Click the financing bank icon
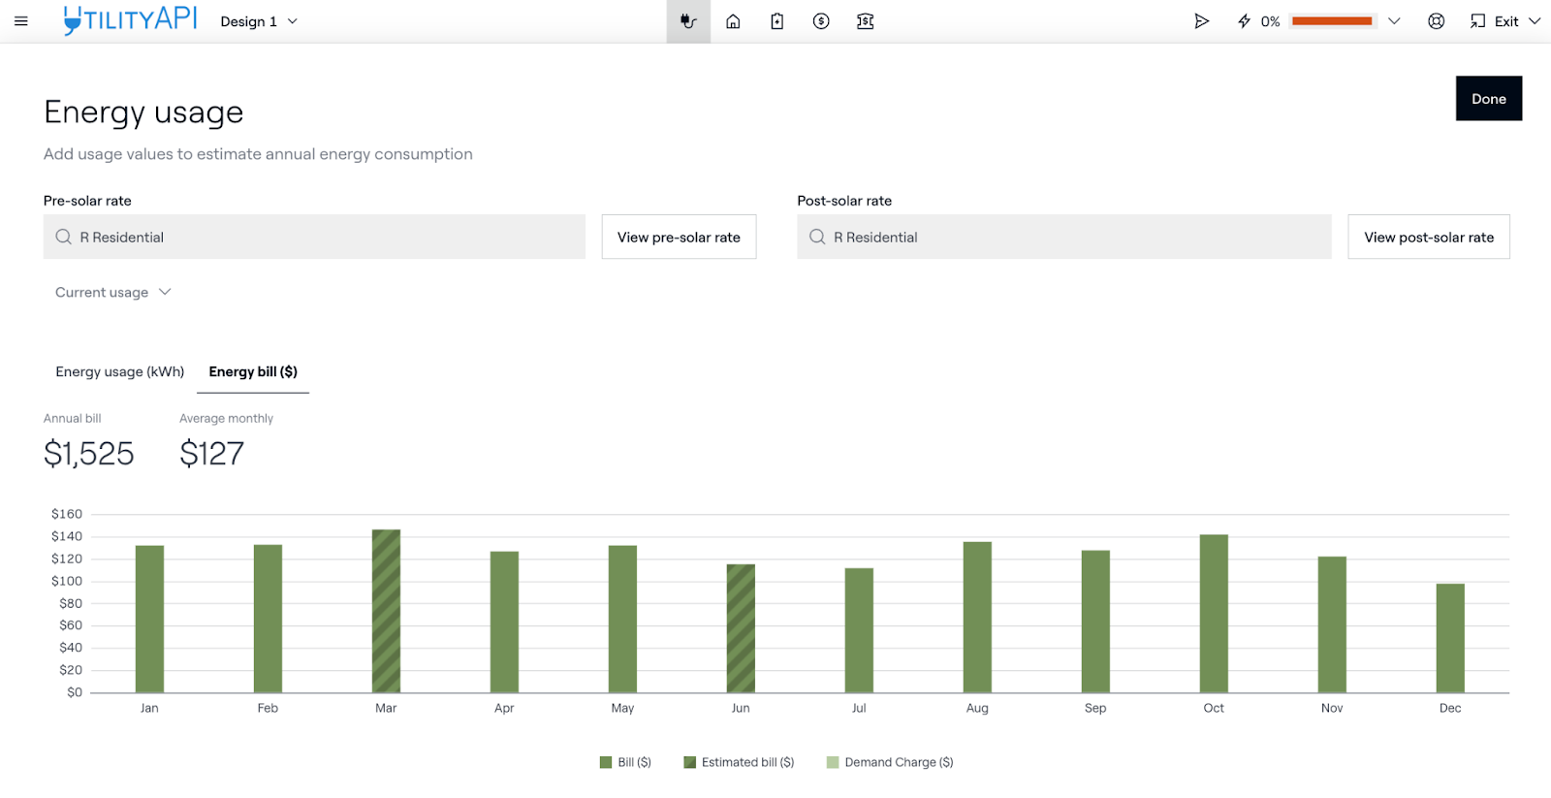The width and height of the screenshot is (1551, 798). coord(866,21)
